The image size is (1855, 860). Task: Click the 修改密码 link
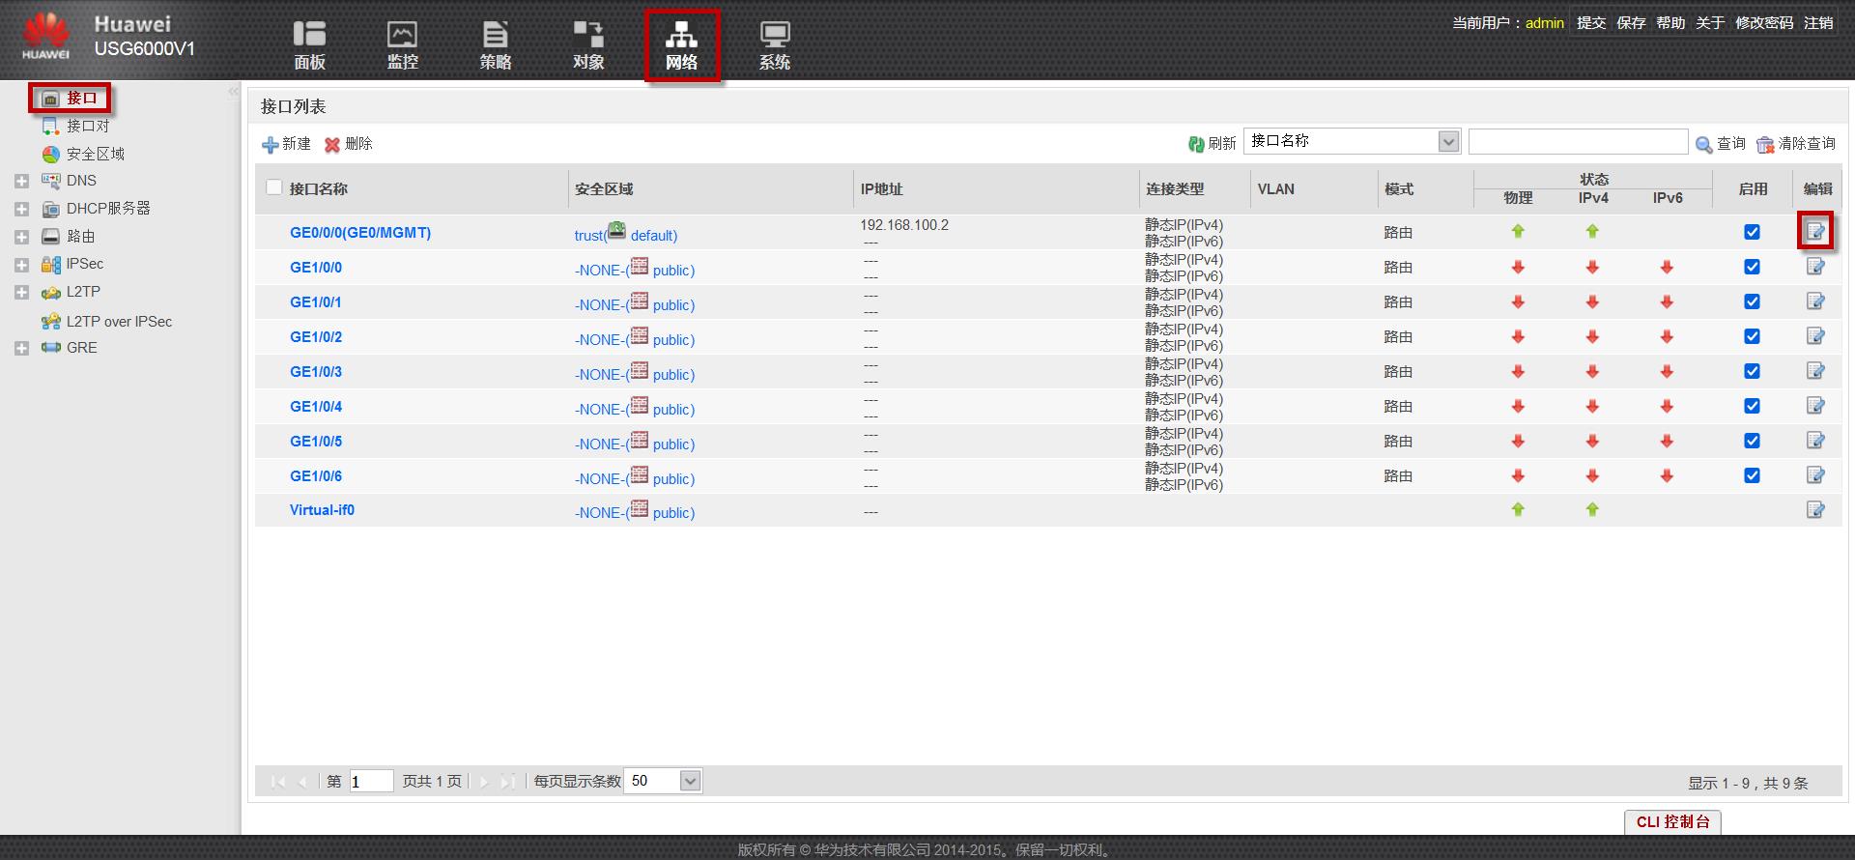(1764, 23)
